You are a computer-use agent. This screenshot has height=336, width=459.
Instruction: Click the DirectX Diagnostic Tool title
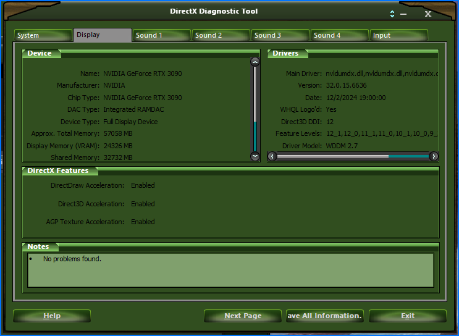pos(214,11)
